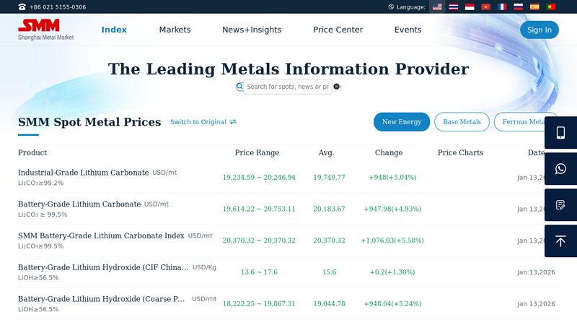Focus the search for spots input field
The height and width of the screenshot is (325, 577).
287,87
